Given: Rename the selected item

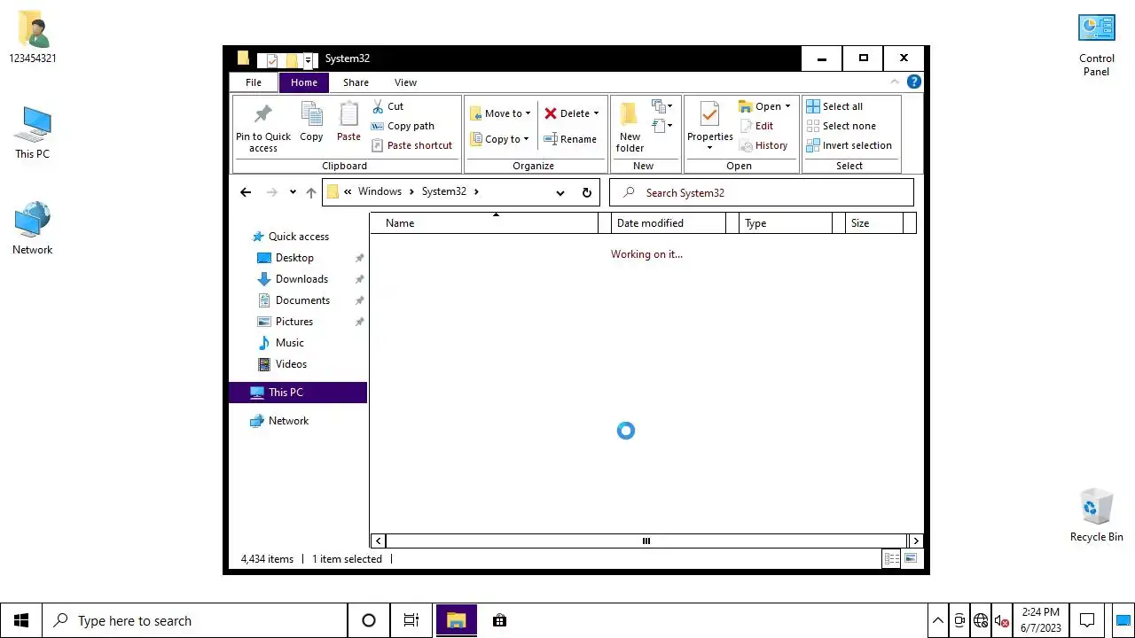Looking at the screenshot, I should (570, 139).
